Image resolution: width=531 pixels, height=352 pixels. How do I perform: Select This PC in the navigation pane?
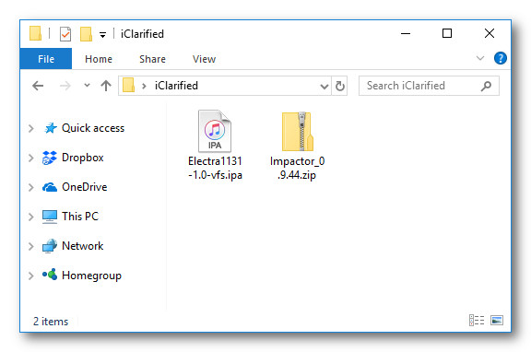80,217
